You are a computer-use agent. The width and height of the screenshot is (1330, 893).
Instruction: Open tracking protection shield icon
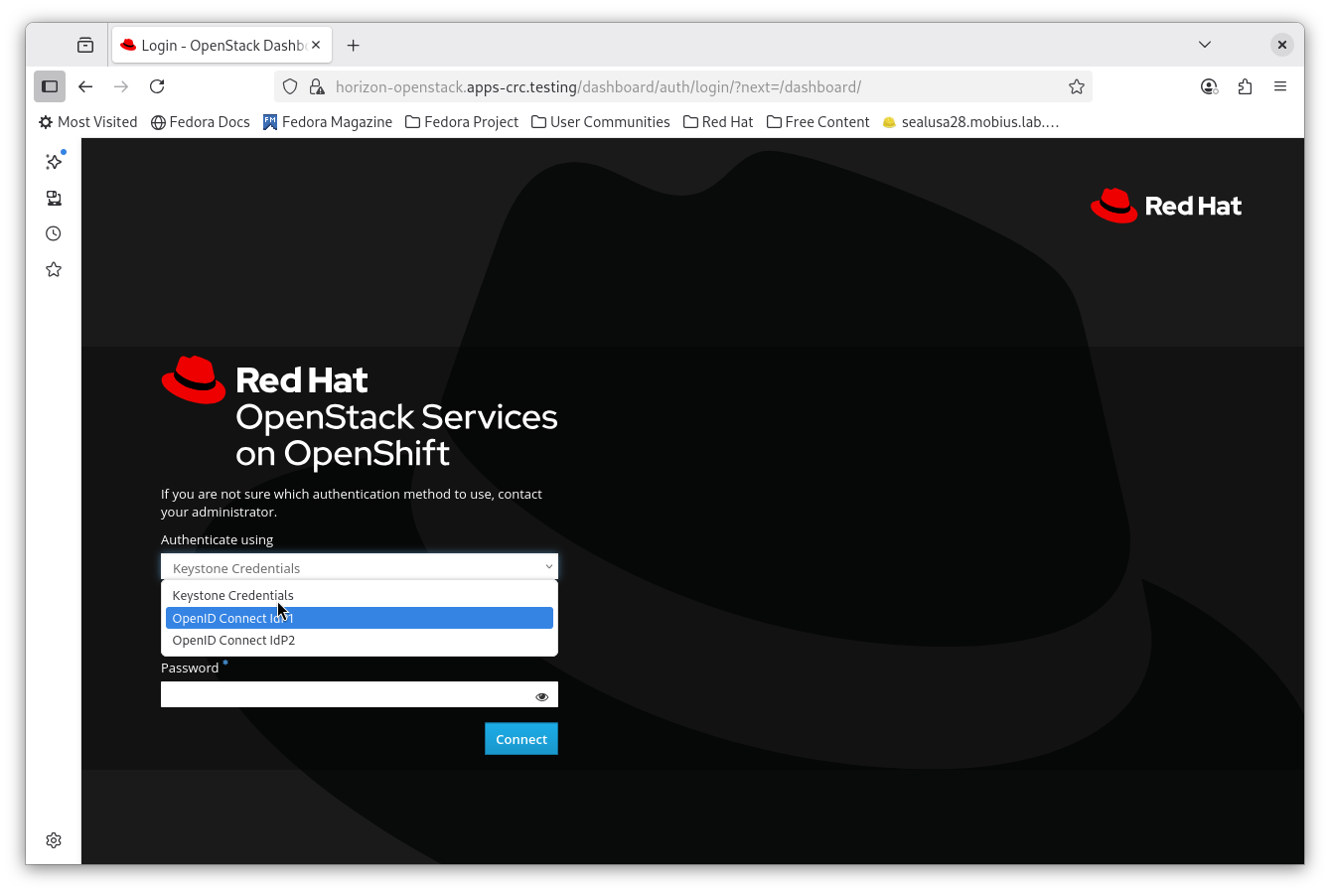tap(290, 86)
